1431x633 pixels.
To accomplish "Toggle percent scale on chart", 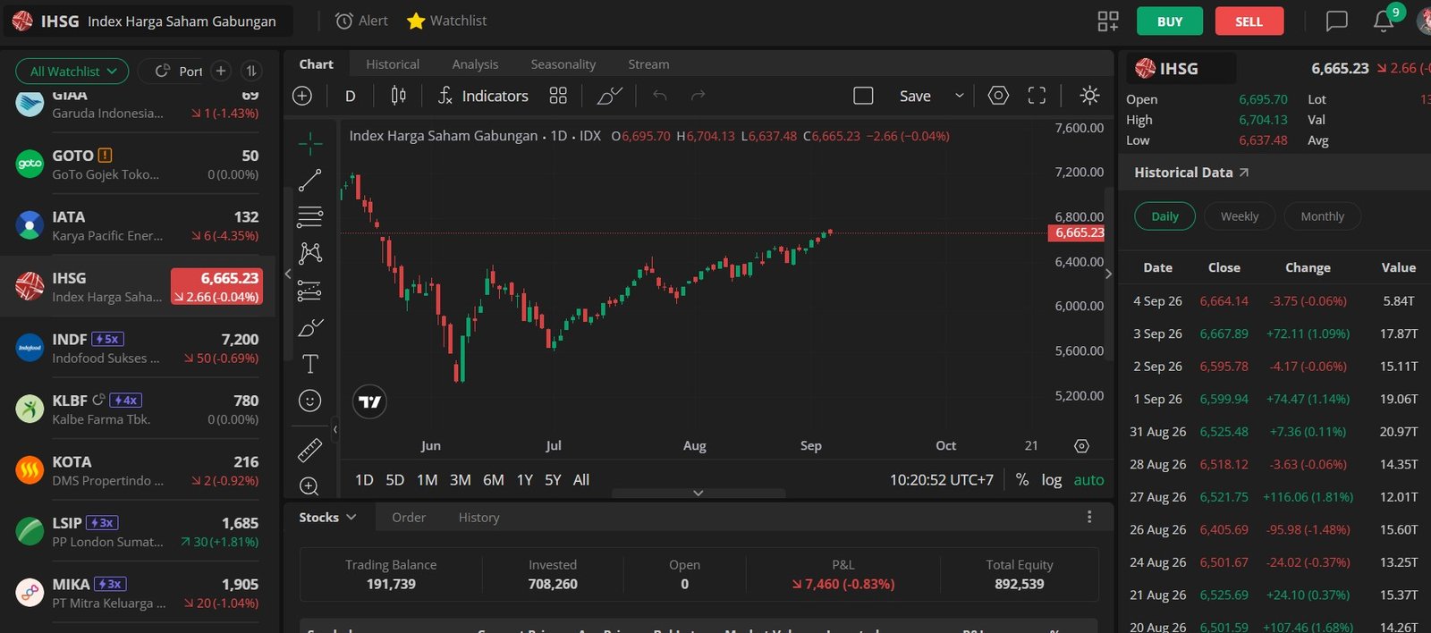I will click(1022, 480).
